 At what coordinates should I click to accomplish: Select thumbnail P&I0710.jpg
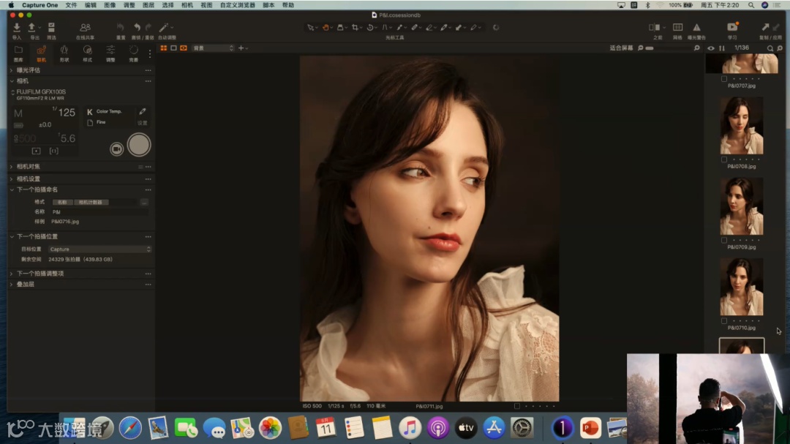coord(742,287)
